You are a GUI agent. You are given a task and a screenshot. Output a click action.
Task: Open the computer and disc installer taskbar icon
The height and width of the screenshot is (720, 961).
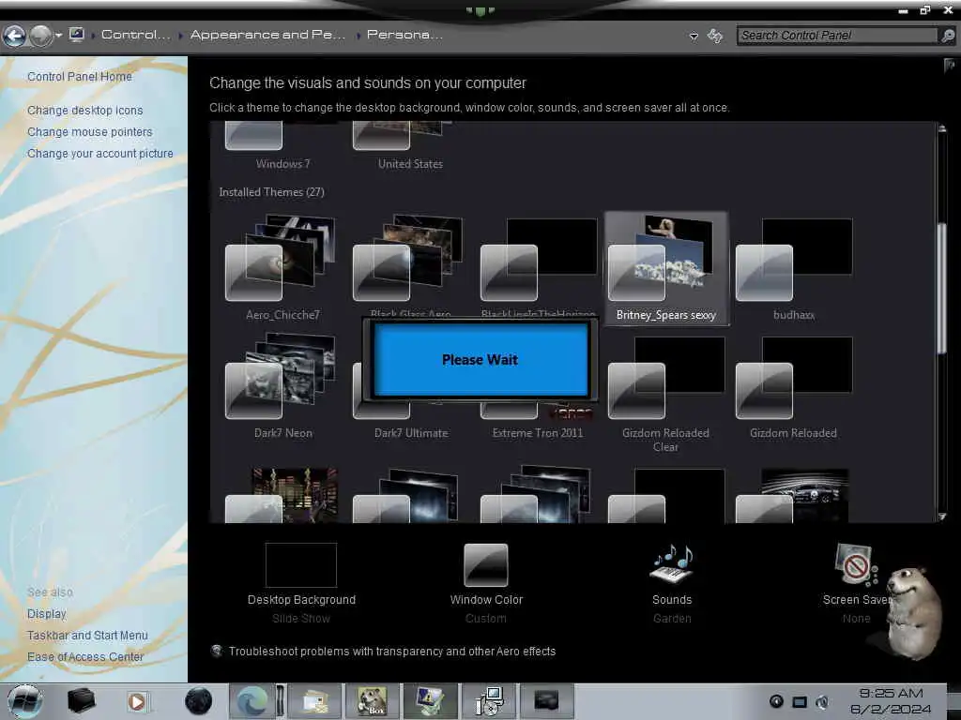tap(489, 701)
